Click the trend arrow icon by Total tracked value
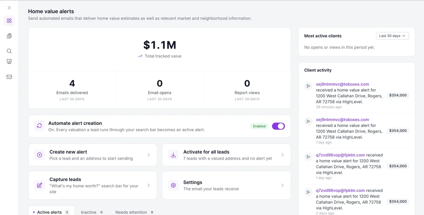424x215 pixels. 140,56
